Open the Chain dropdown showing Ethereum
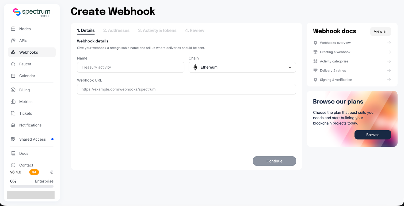This screenshot has height=206, width=404. coord(242,67)
